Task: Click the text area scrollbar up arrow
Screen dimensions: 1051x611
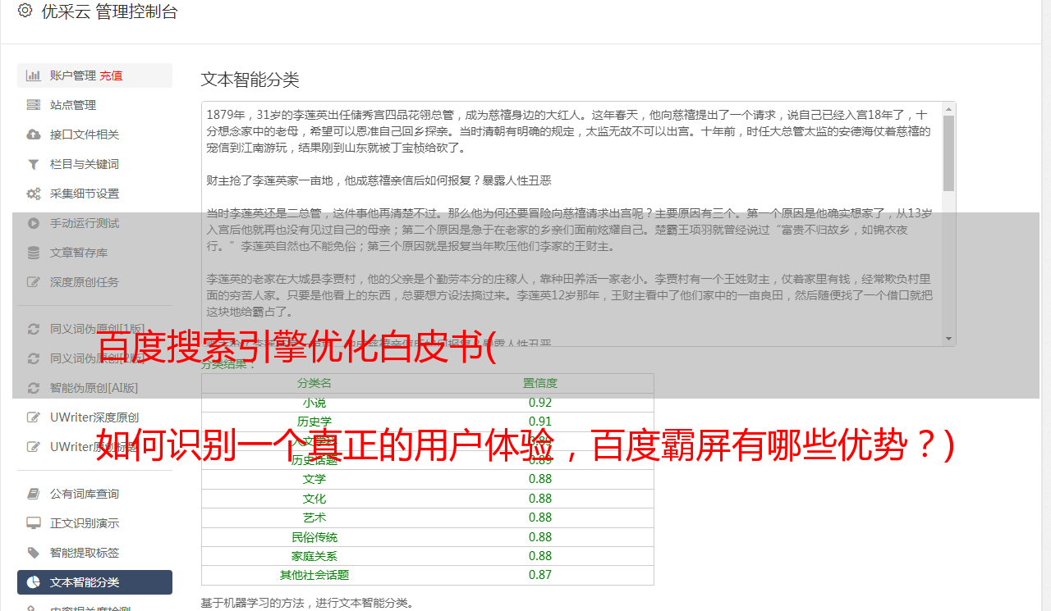Action: 948,109
